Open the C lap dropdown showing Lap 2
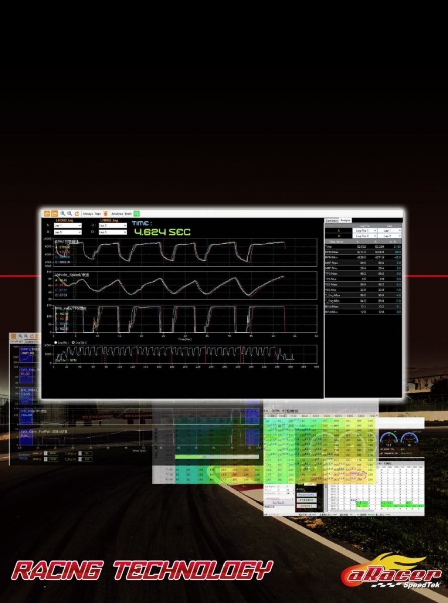Viewport: 448px width, 603px height. (x=113, y=226)
